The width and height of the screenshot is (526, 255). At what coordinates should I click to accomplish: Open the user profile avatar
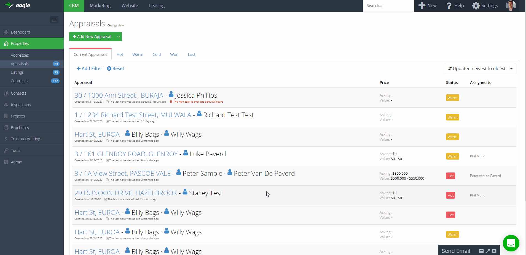[511, 6]
